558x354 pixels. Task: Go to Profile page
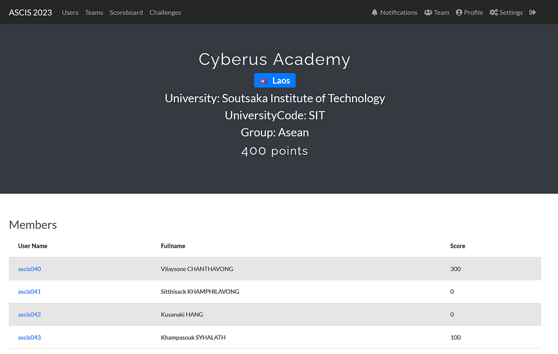(469, 13)
